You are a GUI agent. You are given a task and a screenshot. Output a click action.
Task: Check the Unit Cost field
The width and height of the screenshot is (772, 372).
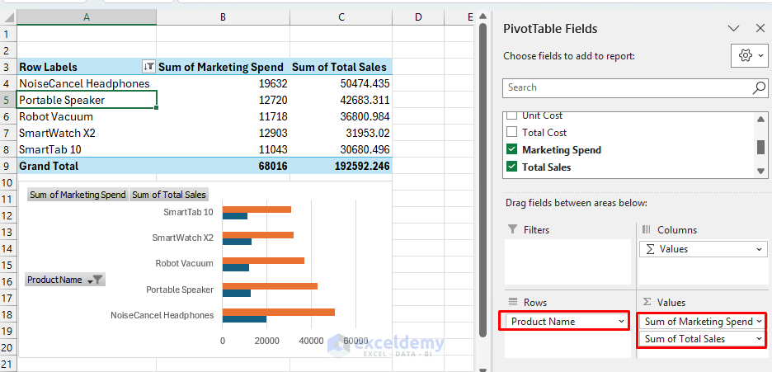point(512,116)
